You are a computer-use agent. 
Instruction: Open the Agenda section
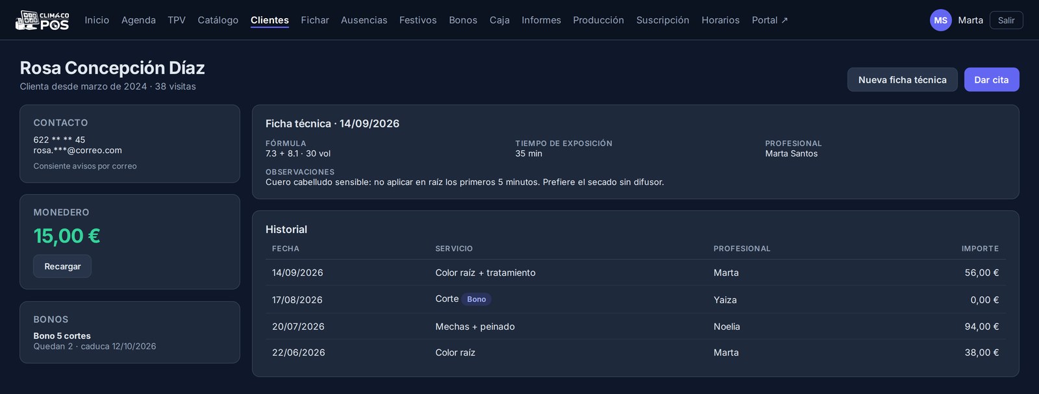138,20
